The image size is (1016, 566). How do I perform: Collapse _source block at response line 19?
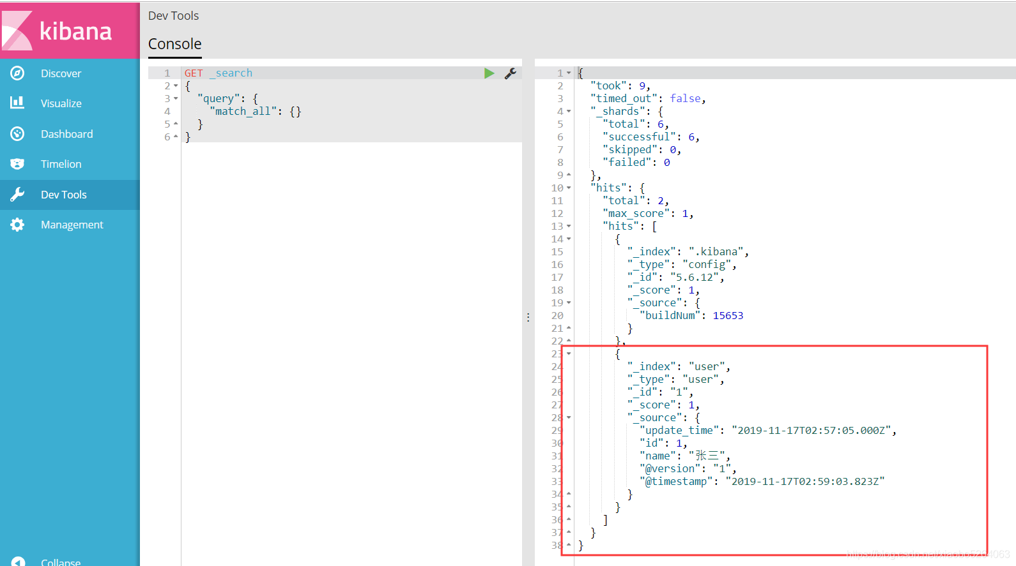pos(569,302)
